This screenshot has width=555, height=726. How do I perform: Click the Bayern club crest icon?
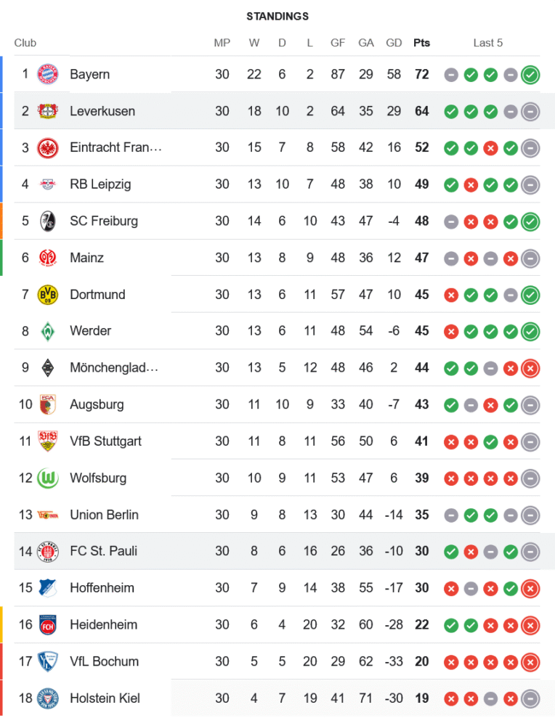[47, 74]
